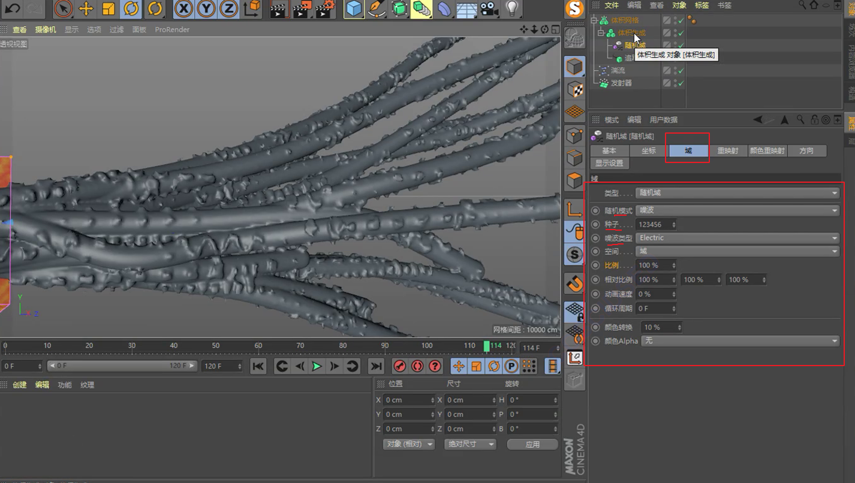Click the green subdivision generator cube icon
This screenshot has width=855, height=483.
click(x=399, y=8)
